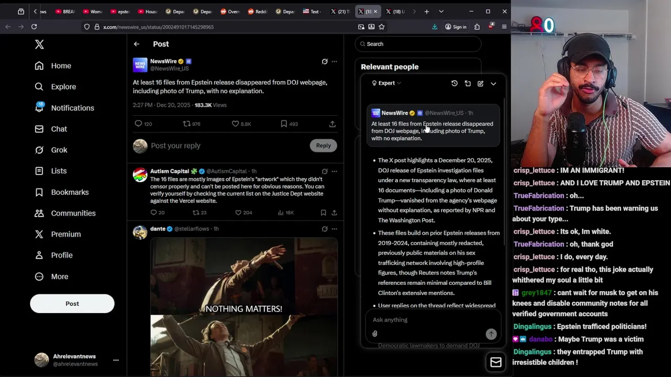Grok icon on dante's reply
This screenshot has height=377, width=671.
coord(324,229)
